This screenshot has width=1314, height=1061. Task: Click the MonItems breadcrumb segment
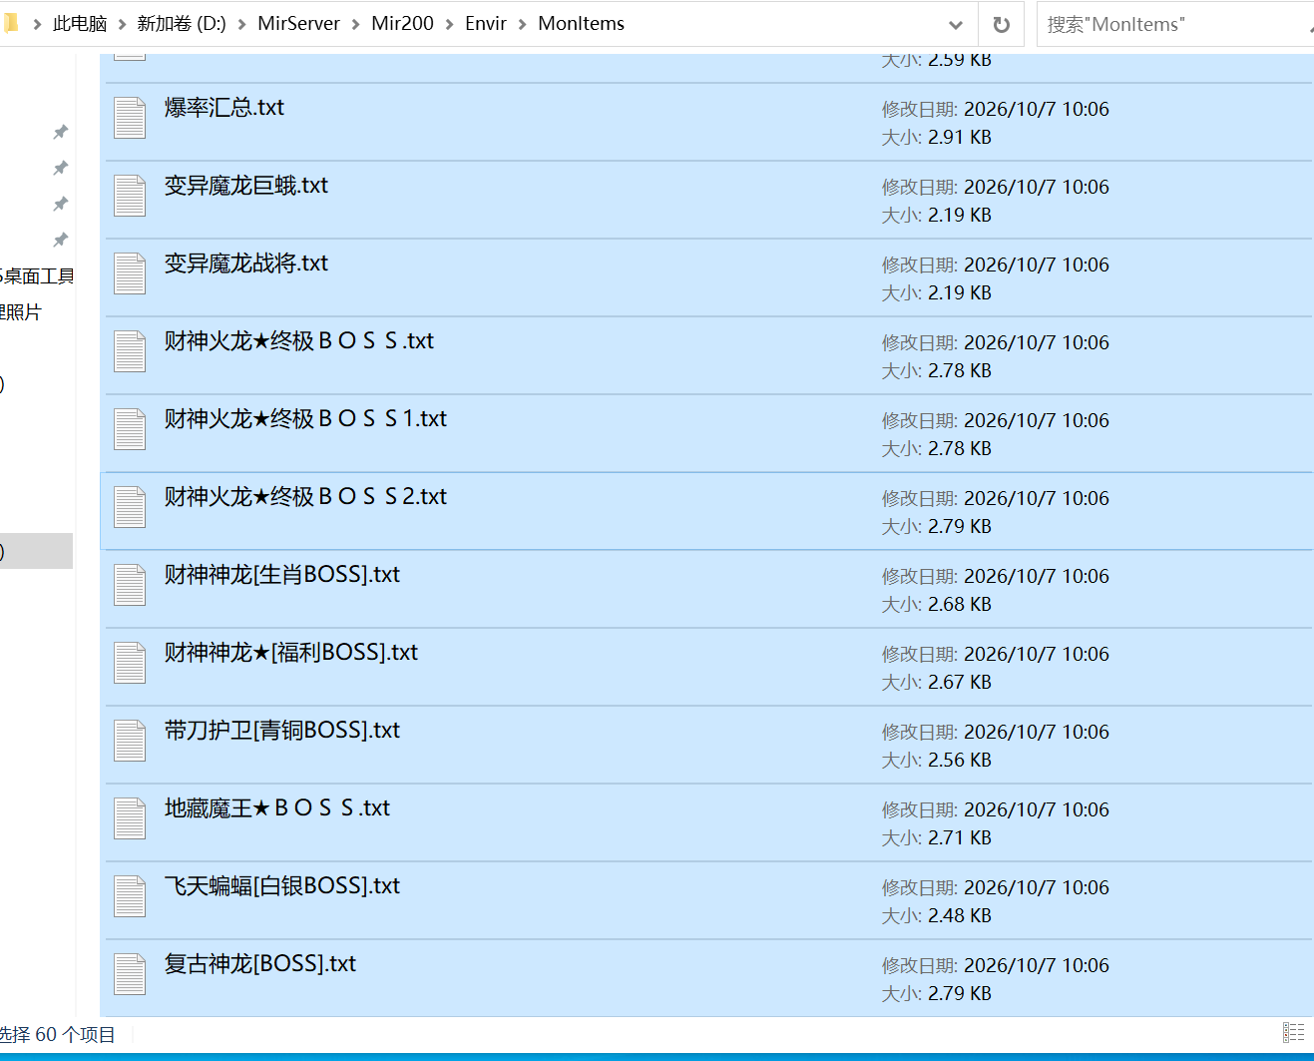[x=581, y=24]
